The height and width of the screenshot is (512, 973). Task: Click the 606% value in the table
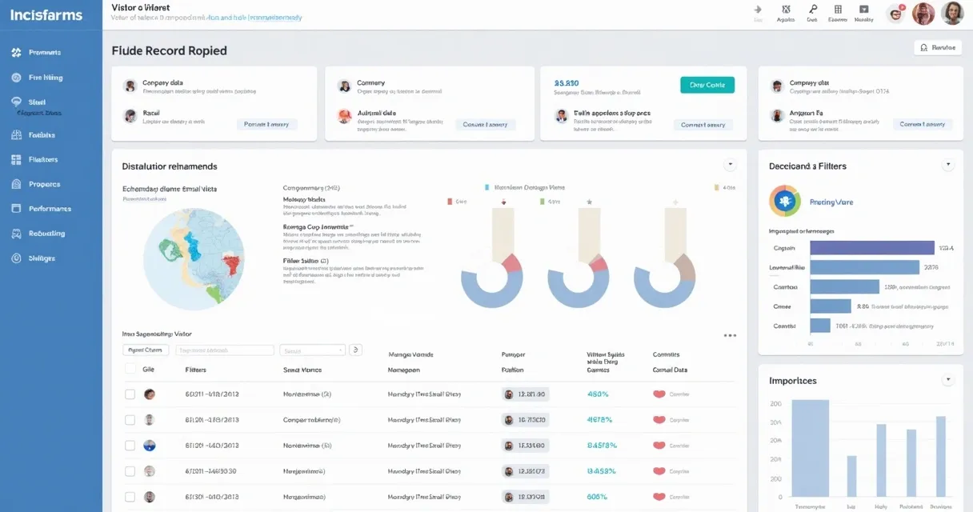tap(598, 497)
